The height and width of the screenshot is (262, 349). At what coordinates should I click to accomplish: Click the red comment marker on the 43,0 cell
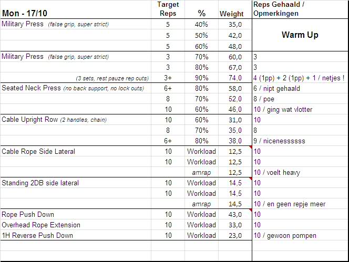[x=250, y=211]
